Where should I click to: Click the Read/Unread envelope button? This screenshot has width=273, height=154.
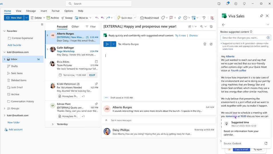pos(150,18)
